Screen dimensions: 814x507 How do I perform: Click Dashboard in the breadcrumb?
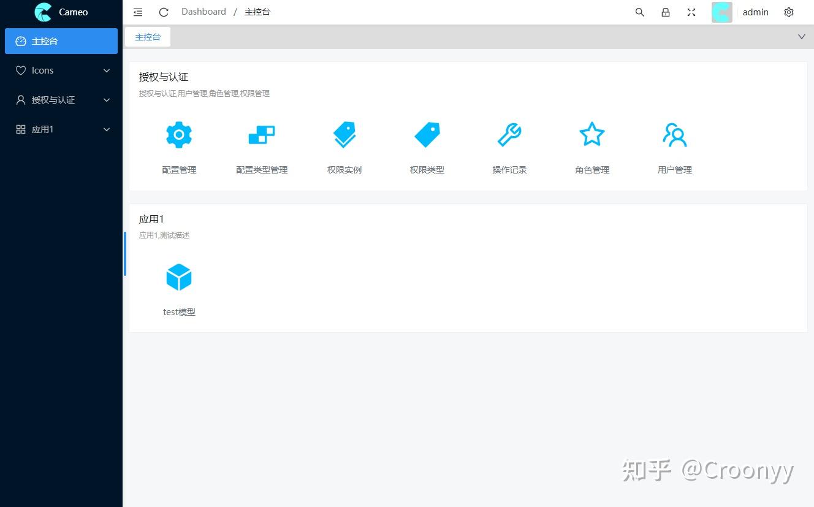coord(203,11)
